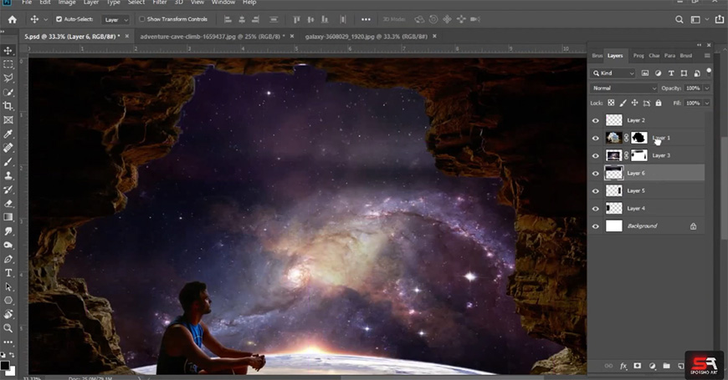Select the Healing Brush tool
The width and height of the screenshot is (728, 380).
[x=8, y=147]
